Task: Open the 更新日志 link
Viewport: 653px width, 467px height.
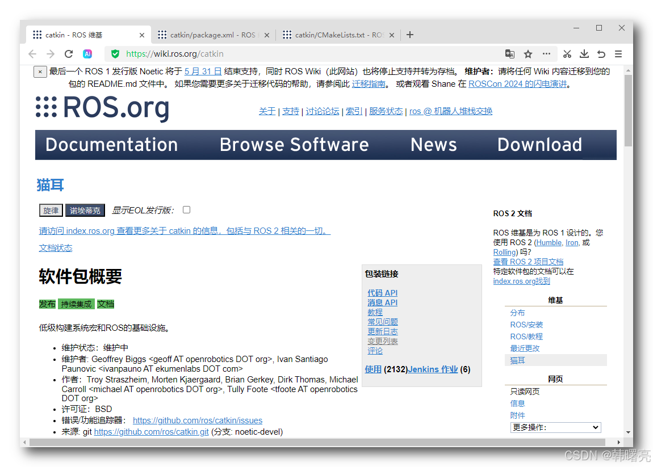Action: [x=382, y=331]
